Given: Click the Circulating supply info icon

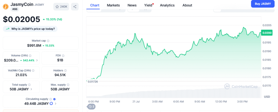Looking at the screenshot, I should click(x=50, y=99).
